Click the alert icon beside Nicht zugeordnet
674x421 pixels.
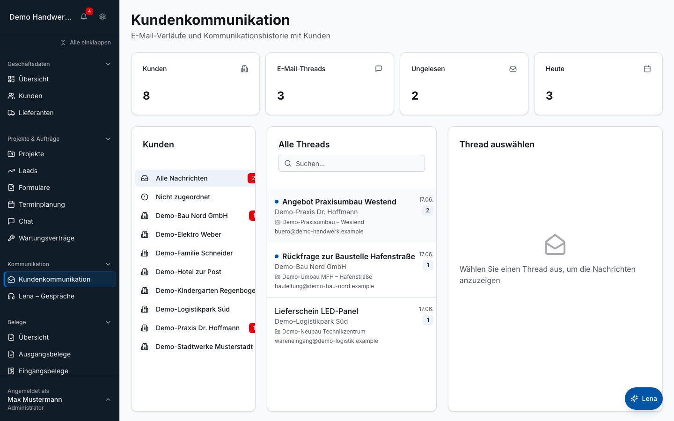coord(145,197)
